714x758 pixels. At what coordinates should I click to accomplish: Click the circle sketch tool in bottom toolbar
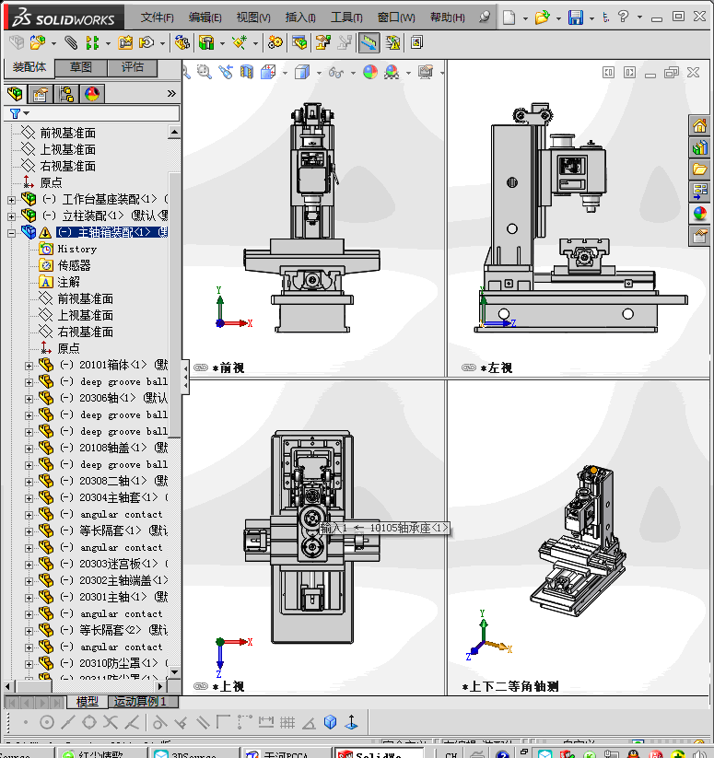pyautogui.click(x=47, y=722)
